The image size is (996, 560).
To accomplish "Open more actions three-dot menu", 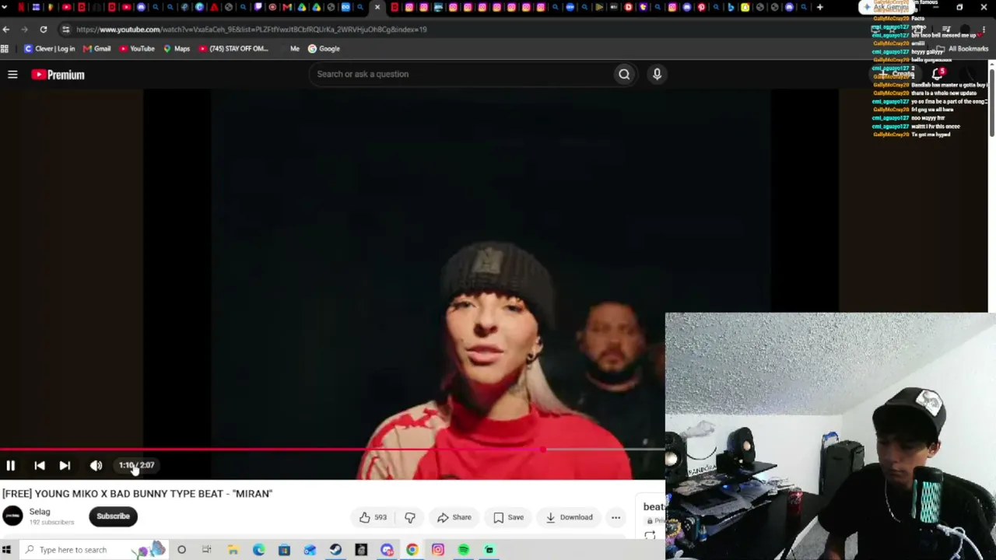I will tap(615, 517).
